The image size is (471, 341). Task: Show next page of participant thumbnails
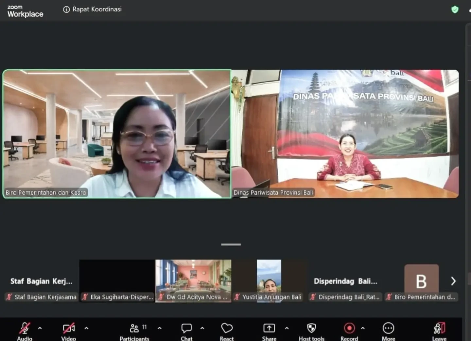(453, 281)
